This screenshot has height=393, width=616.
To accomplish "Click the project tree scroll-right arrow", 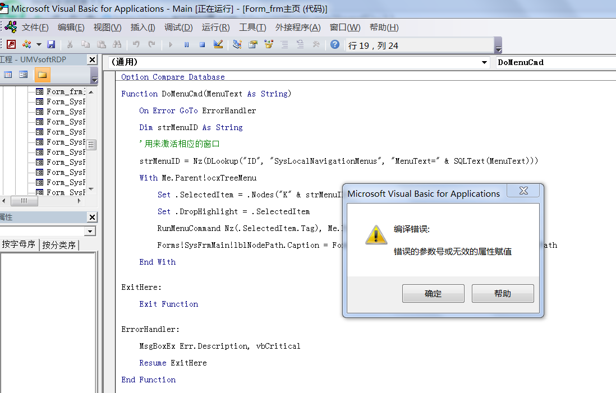I will click(x=79, y=201).
